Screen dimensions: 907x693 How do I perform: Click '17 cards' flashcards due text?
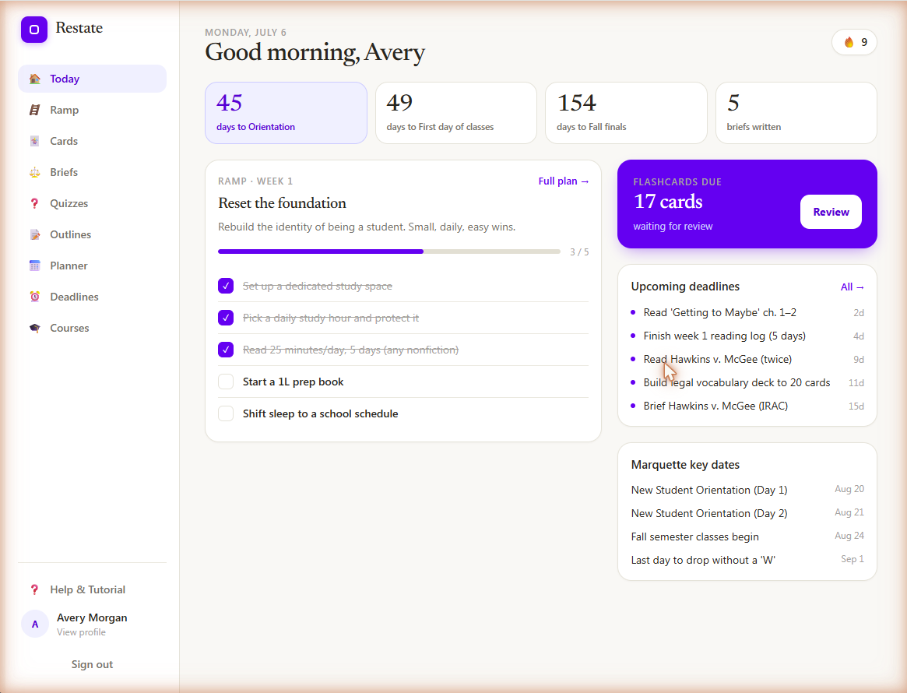[668, 202]
